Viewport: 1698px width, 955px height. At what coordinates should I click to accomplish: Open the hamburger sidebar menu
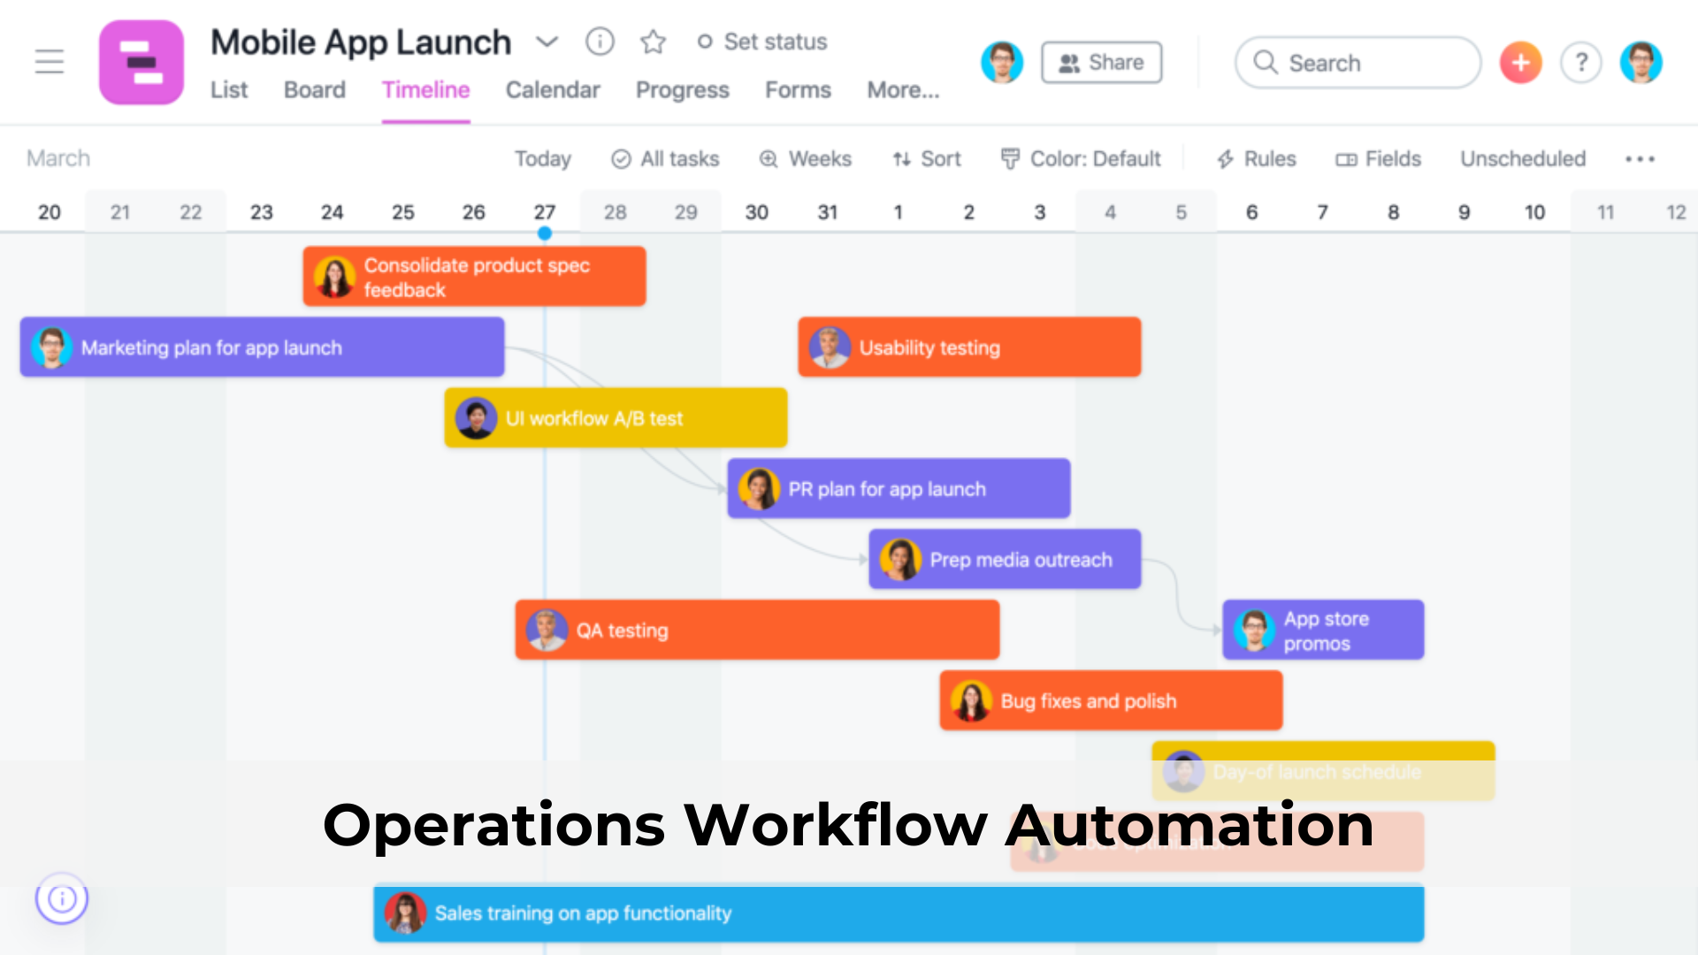pyautogui.click(x=50, y=62)
